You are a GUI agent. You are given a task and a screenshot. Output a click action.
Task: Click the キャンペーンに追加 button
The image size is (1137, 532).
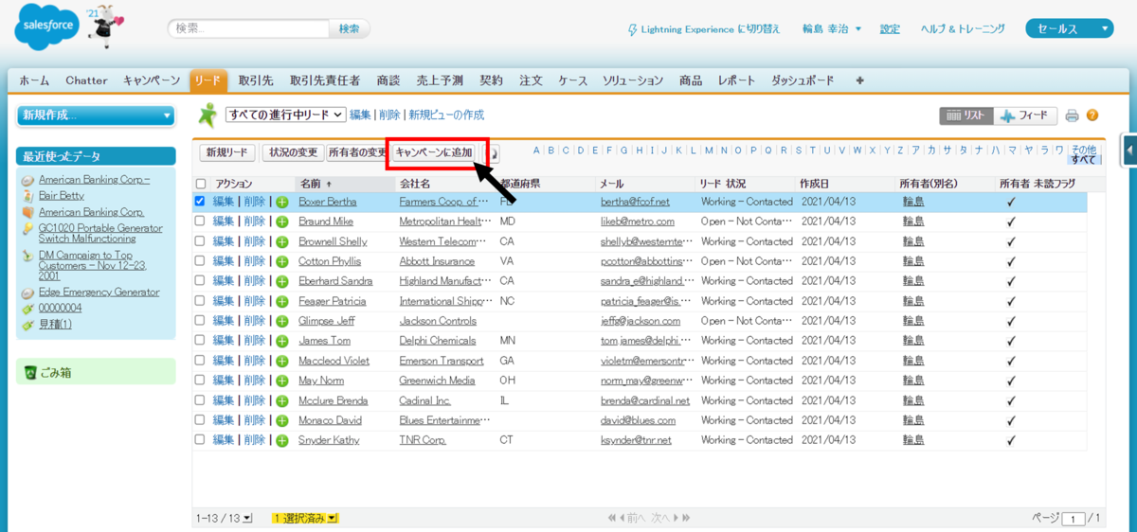pos(435,152)
